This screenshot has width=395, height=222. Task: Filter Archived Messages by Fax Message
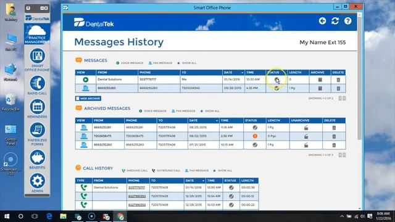click(183, 111)
